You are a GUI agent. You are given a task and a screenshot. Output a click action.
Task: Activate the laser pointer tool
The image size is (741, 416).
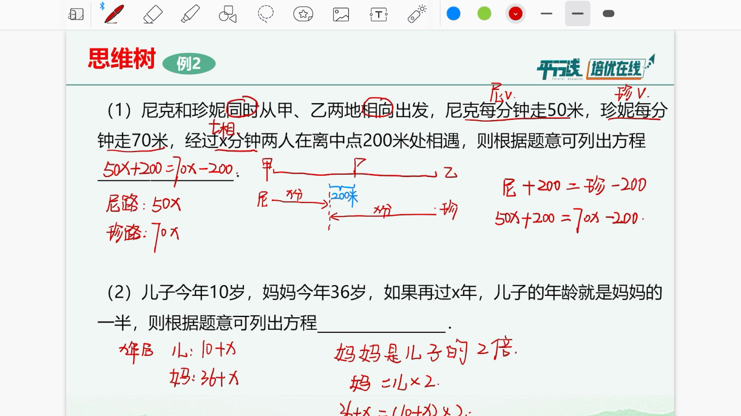(x=416, y=14)
